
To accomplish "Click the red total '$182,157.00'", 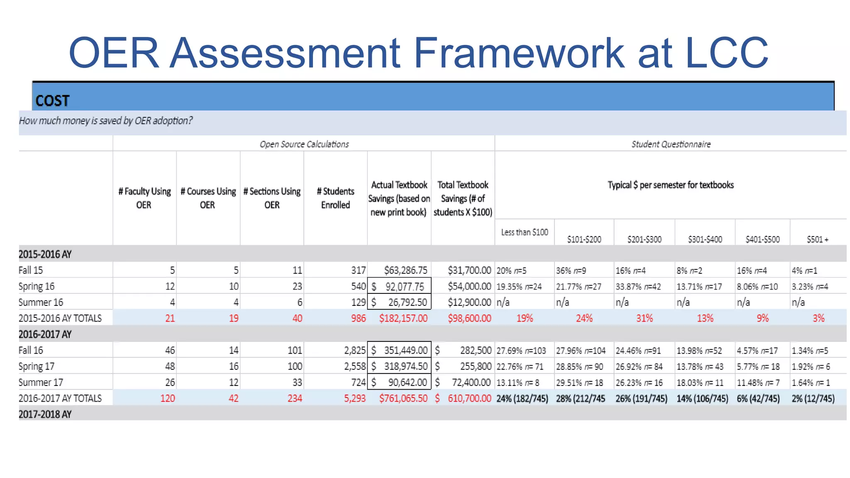I will point(403,318).
